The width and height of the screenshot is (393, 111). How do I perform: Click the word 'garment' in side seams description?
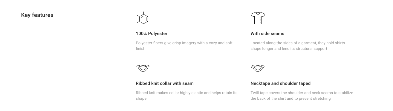pos(308,43)
